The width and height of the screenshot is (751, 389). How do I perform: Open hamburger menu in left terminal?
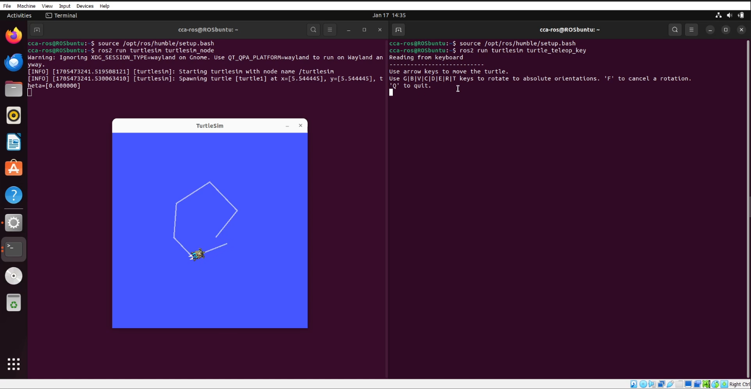click(x=330, y=30)
